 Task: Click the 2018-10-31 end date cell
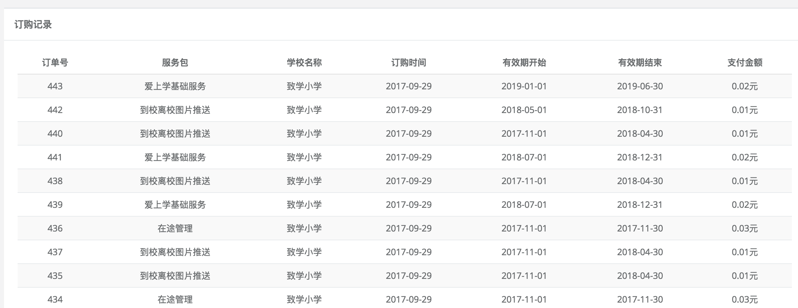click(x=639, y=110)
